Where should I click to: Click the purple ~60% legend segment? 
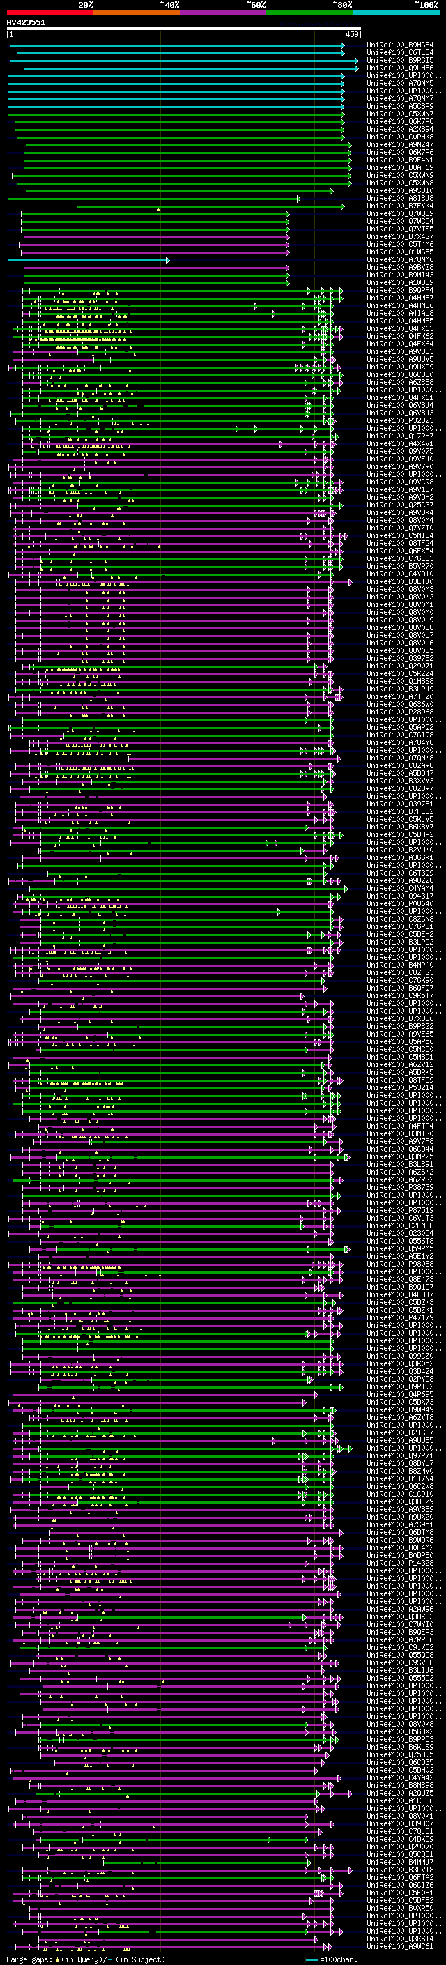point(224,13)
